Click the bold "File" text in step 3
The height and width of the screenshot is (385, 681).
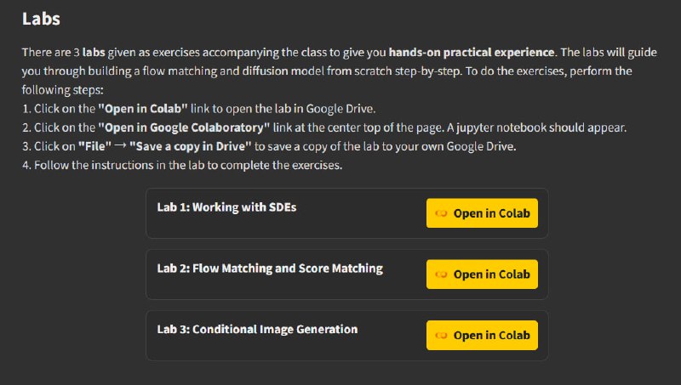(94, 146)
